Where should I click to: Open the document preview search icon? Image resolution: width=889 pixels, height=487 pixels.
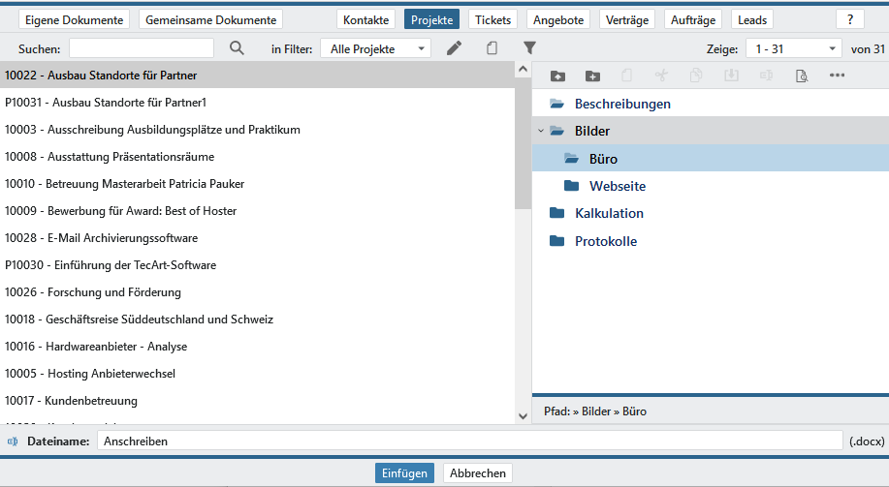point(801,76)
